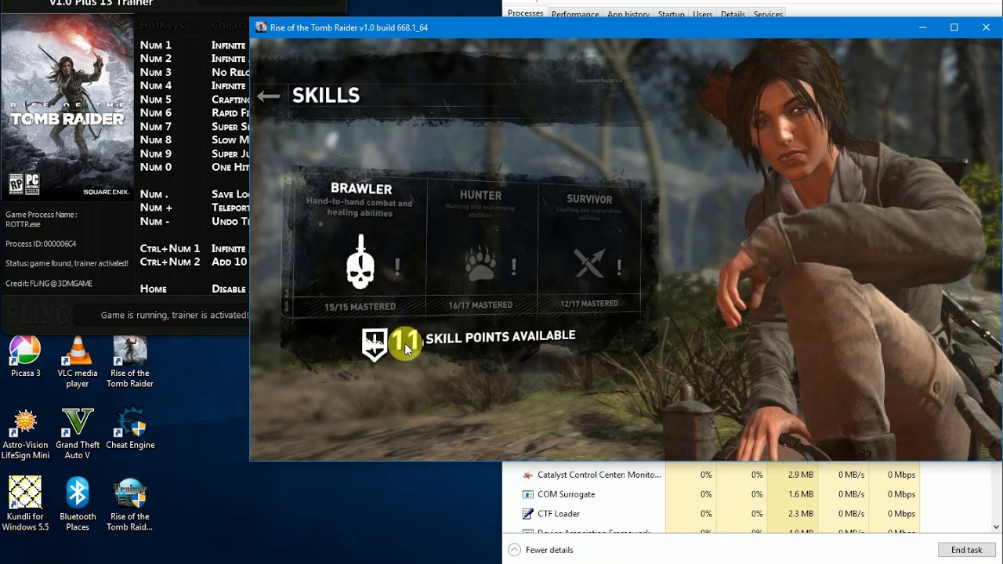Click the game window title bar icon
The image size is (1003, 564).
(x=261, y=27)
